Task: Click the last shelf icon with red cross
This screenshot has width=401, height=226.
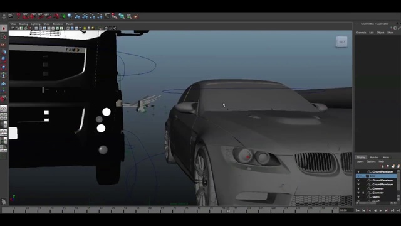Action: coord(136,17)
